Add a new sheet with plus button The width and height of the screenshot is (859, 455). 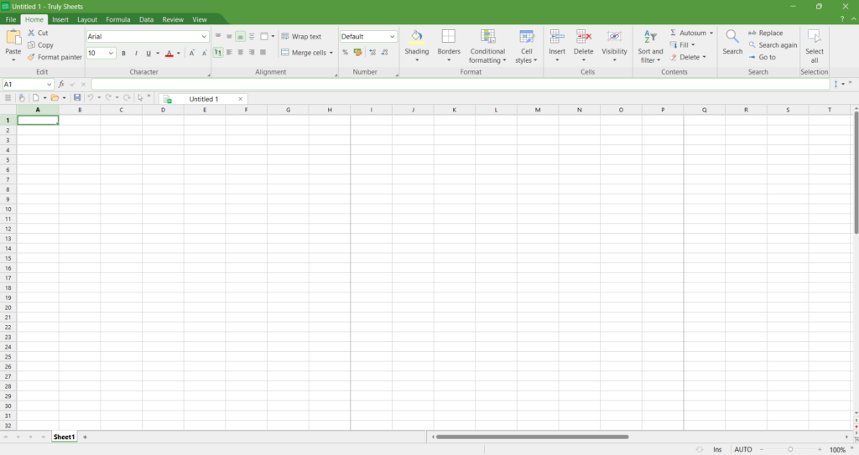tap(85, 437)
